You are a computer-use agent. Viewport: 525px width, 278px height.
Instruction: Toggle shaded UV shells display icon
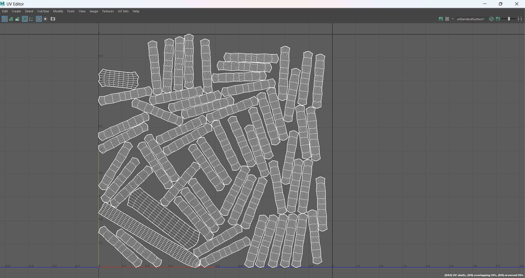[11, 19]
